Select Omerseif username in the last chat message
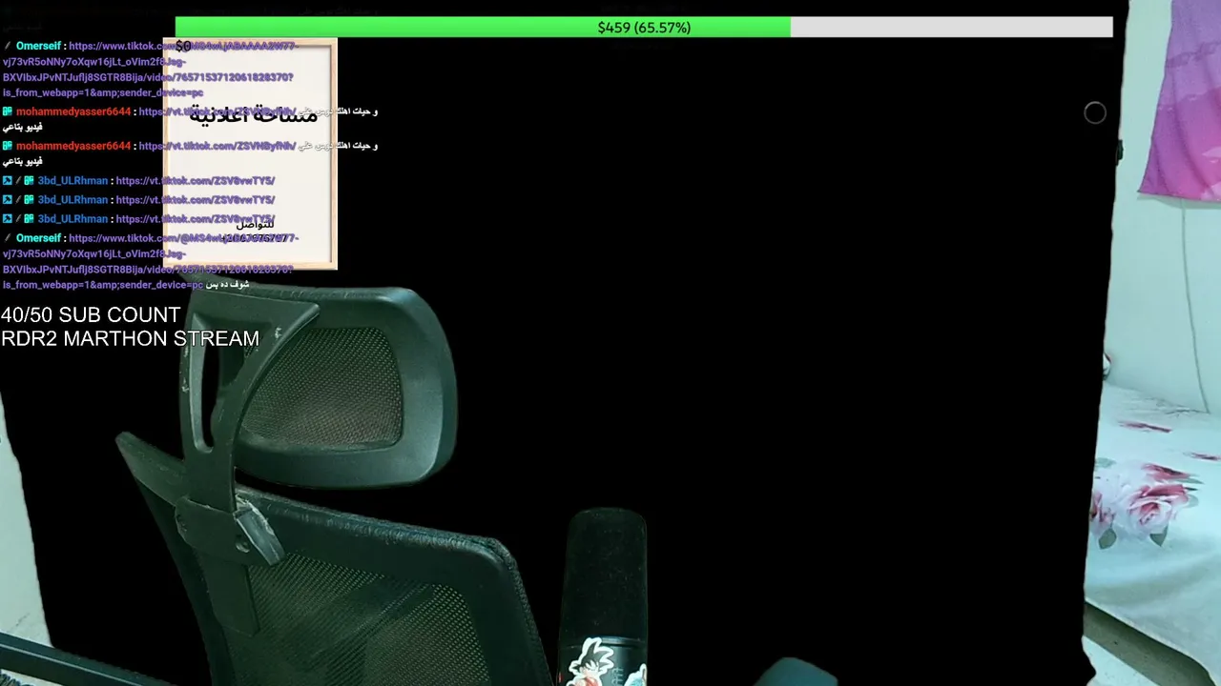 (x=38, y=238)
